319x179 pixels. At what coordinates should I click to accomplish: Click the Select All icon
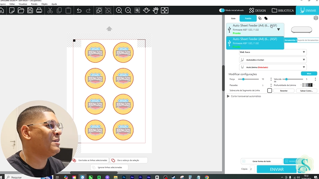click(99, 11)
